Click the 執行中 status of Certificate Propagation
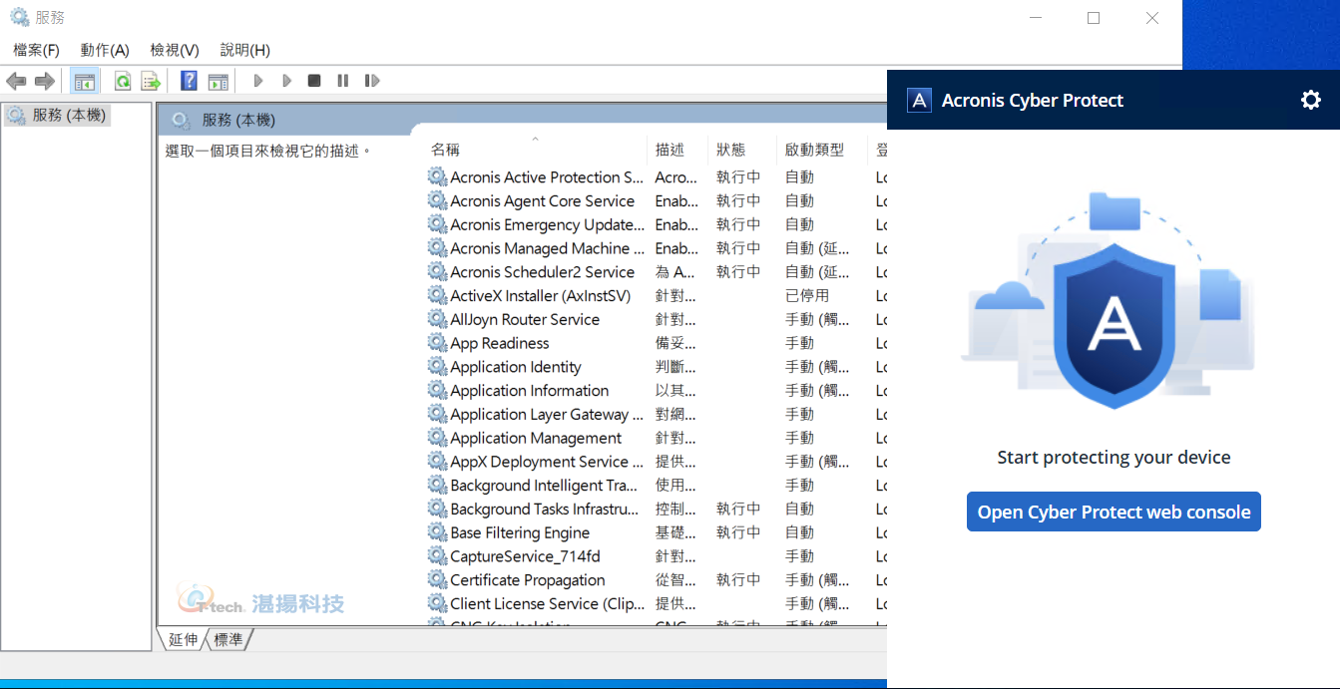 coord(738,580)
